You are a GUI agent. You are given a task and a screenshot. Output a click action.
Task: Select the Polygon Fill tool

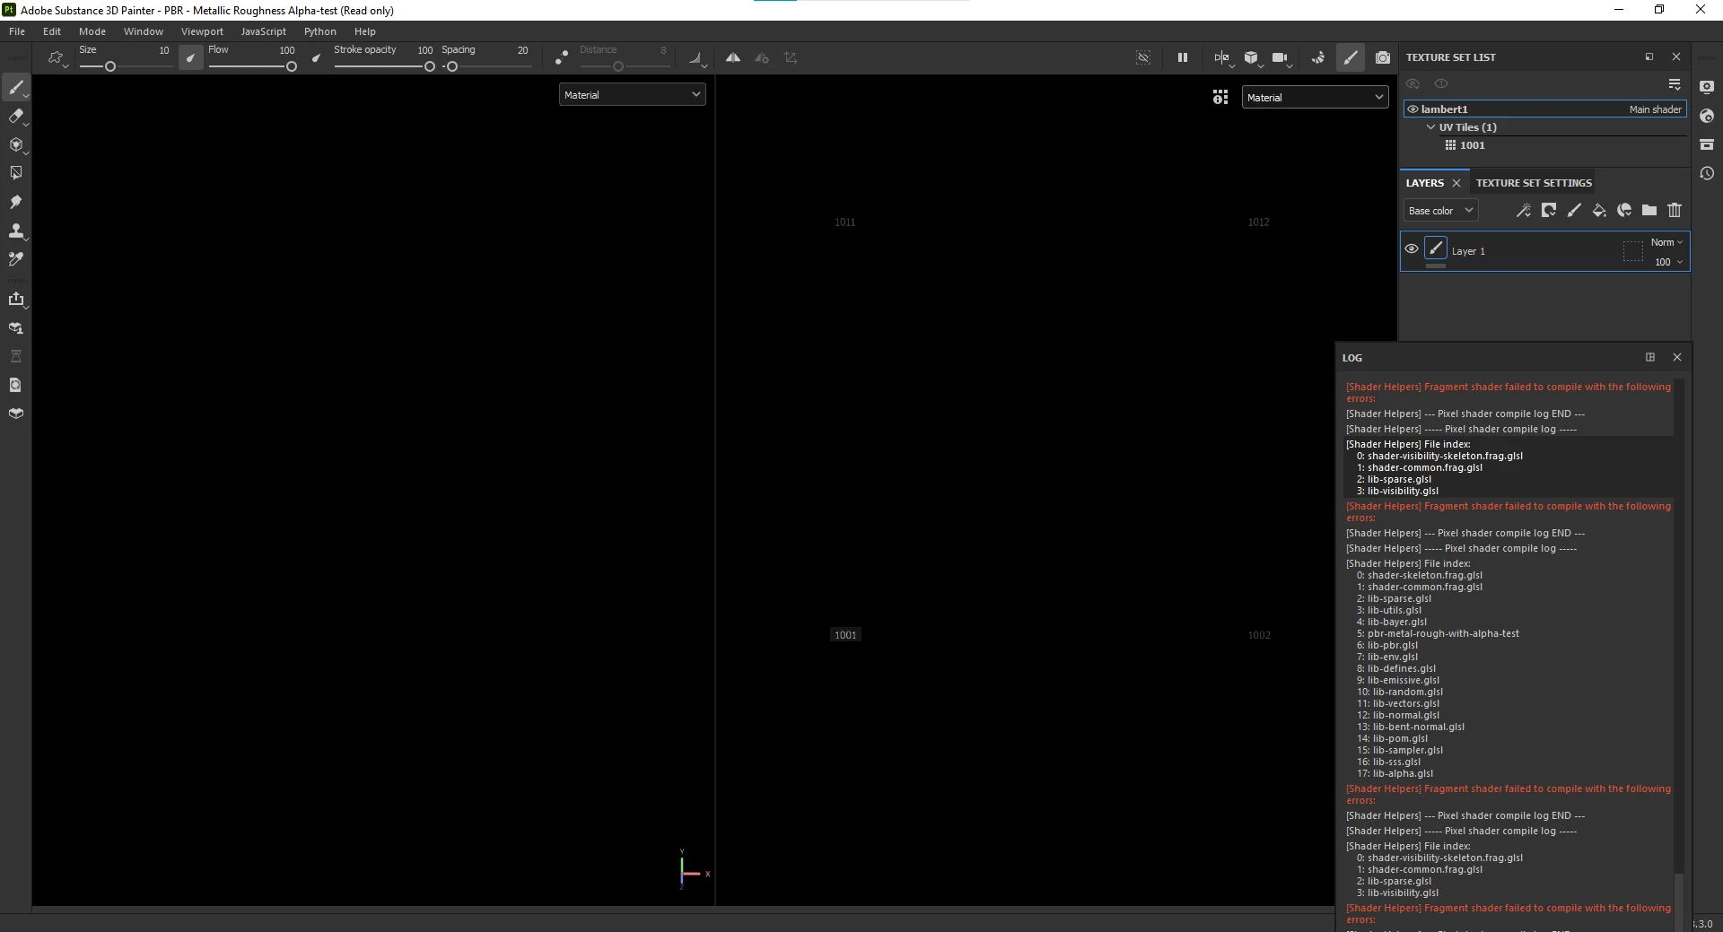pyautogui.click(x=16, y=173)
